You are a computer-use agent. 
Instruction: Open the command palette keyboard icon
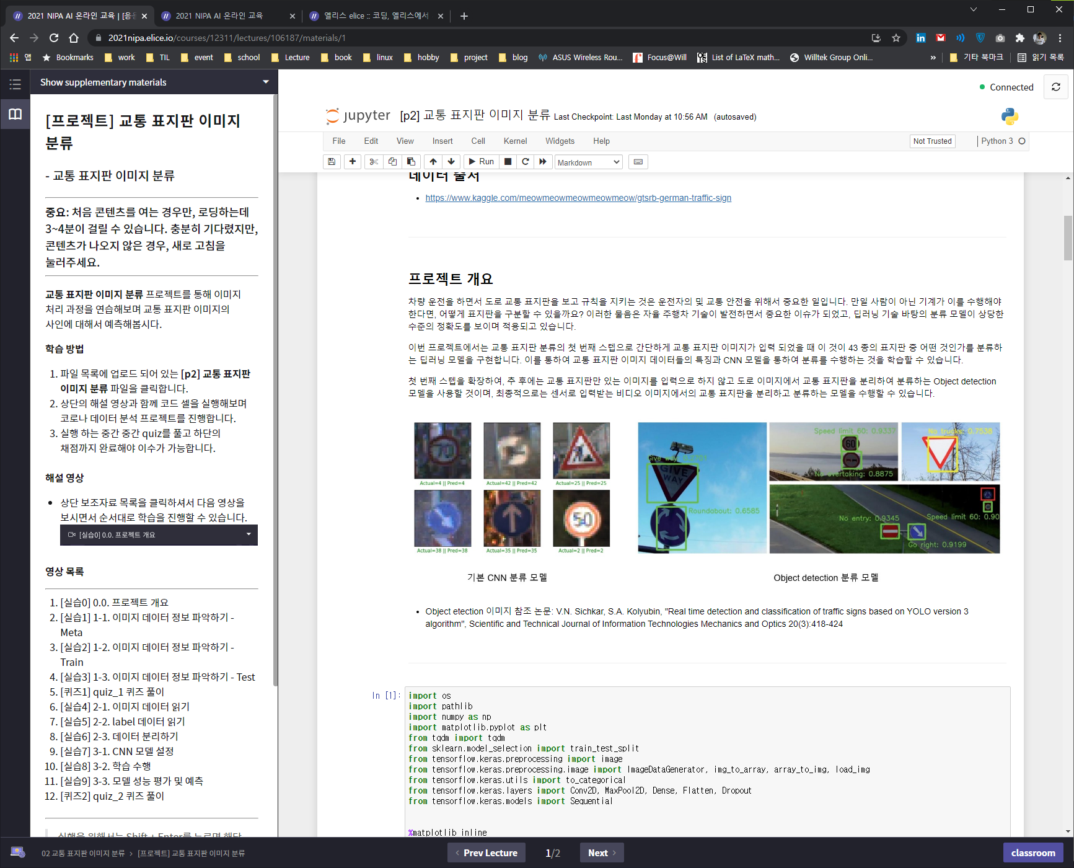638,162
